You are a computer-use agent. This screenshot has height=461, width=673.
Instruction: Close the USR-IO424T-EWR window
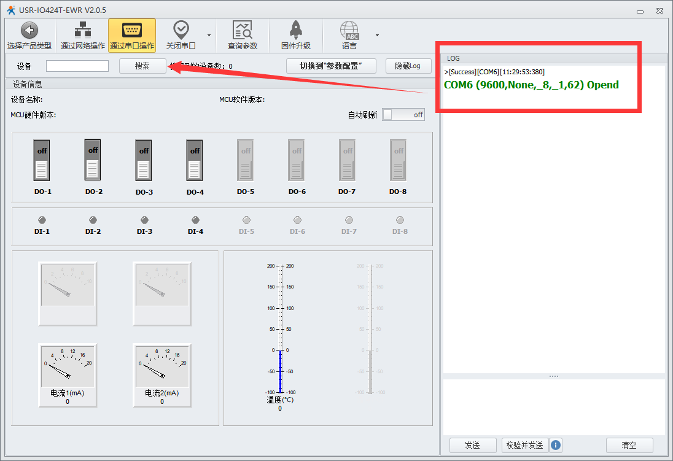pyautogui.click(x=659, y=11)
